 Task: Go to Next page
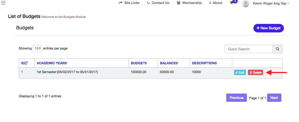[274, 98]
